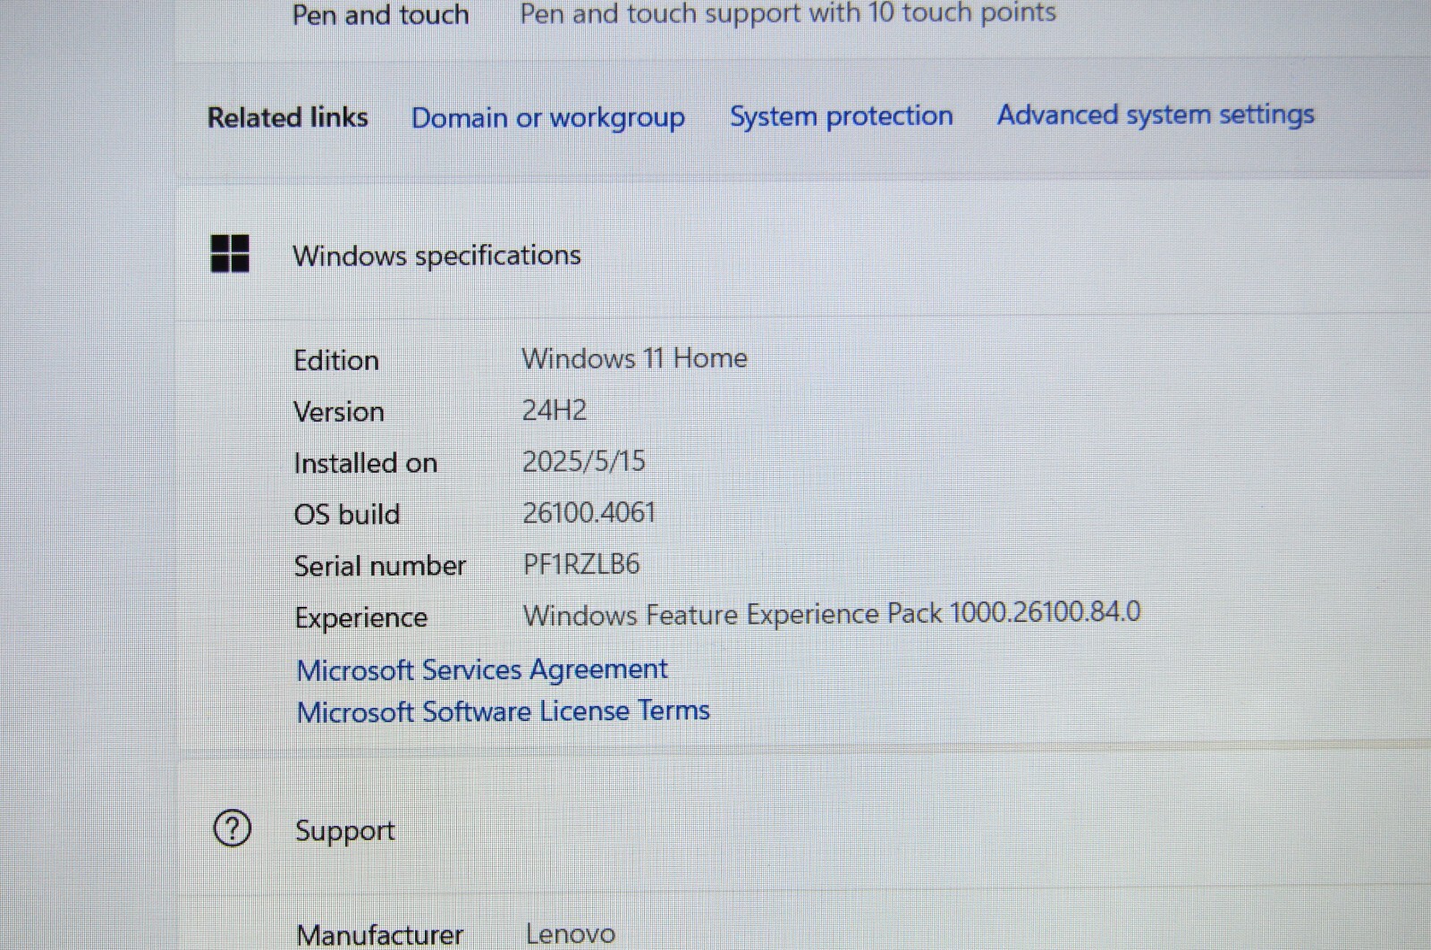Select the OS build number 26100.4061
This screenshot has width=1431, height=950.
tap(588, 513)
